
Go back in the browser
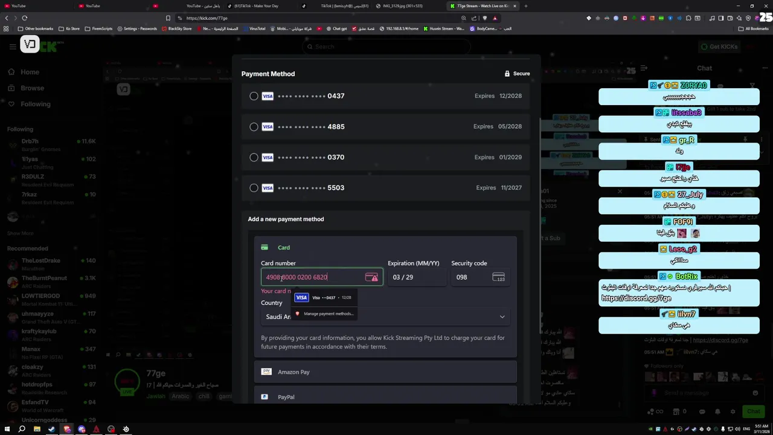[7, 18]
